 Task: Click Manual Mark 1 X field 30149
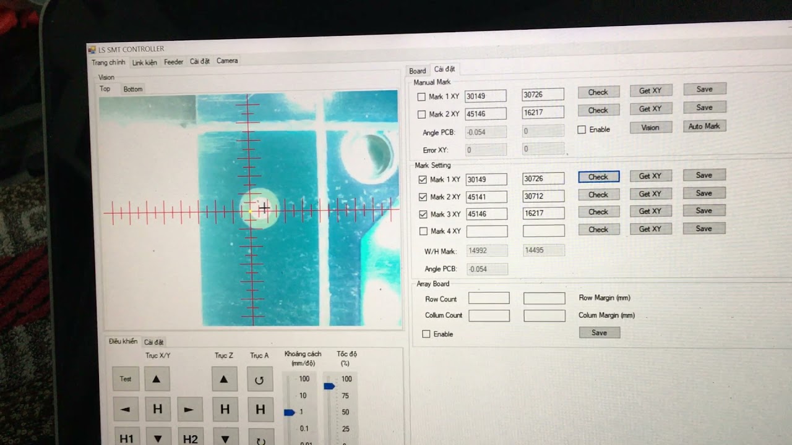485,96
